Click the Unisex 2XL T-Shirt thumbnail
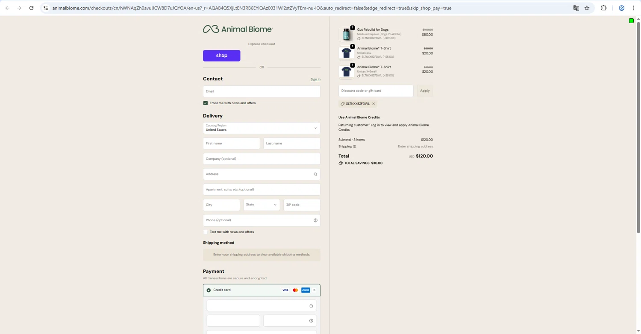This screenshot has height=334, width=641. click(x=346, y=53)
